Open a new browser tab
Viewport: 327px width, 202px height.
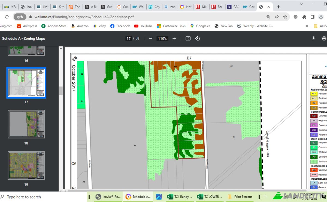tap(278, 7)
